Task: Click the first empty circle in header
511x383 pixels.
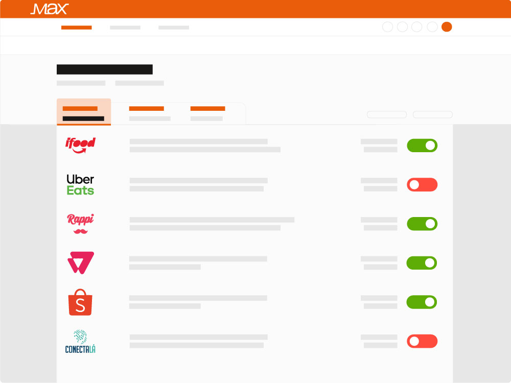Action: point(387,27)
